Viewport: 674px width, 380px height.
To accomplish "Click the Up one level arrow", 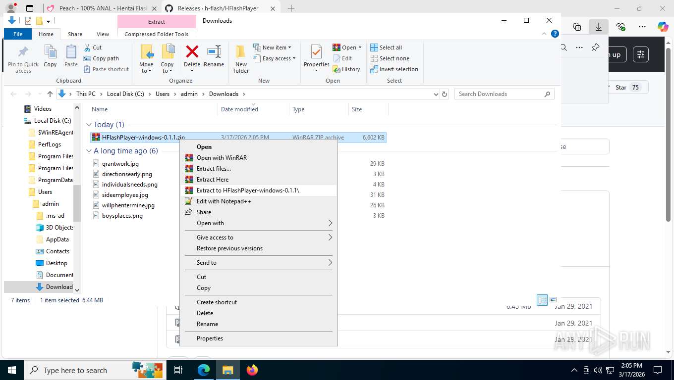I will pyautogui.click(x=50, y=94).
